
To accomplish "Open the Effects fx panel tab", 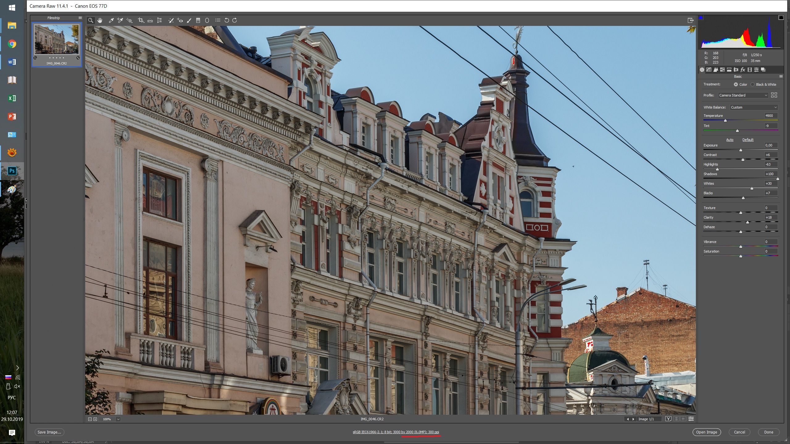I will pyautogui.click(x=743, y=70).
